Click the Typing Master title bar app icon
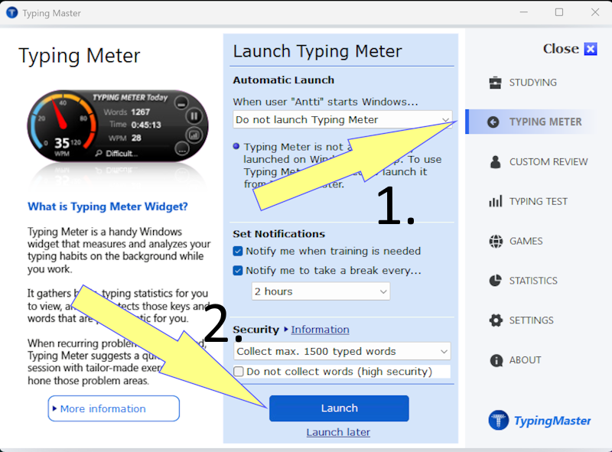The width and height of the screenshot is (612, 452). pos(12,12)
